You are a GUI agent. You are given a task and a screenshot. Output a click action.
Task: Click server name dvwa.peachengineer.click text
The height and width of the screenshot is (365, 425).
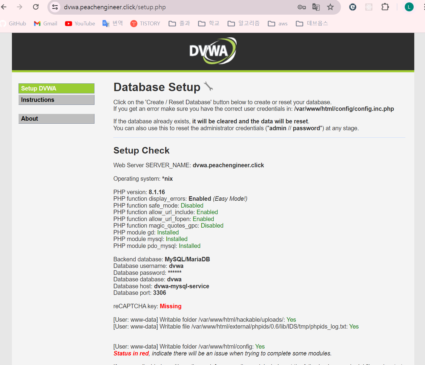click(x=228, y=165)
